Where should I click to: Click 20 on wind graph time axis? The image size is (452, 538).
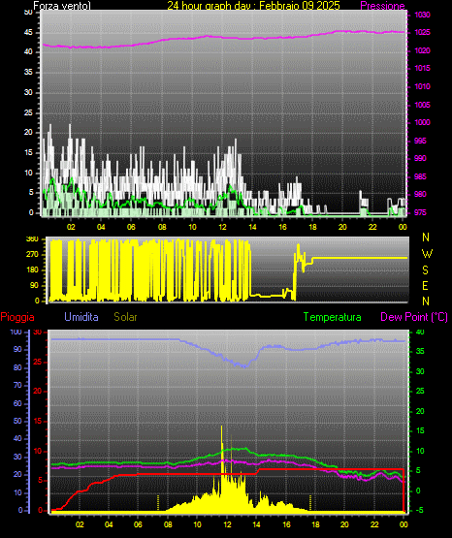[x=342, y=227]
